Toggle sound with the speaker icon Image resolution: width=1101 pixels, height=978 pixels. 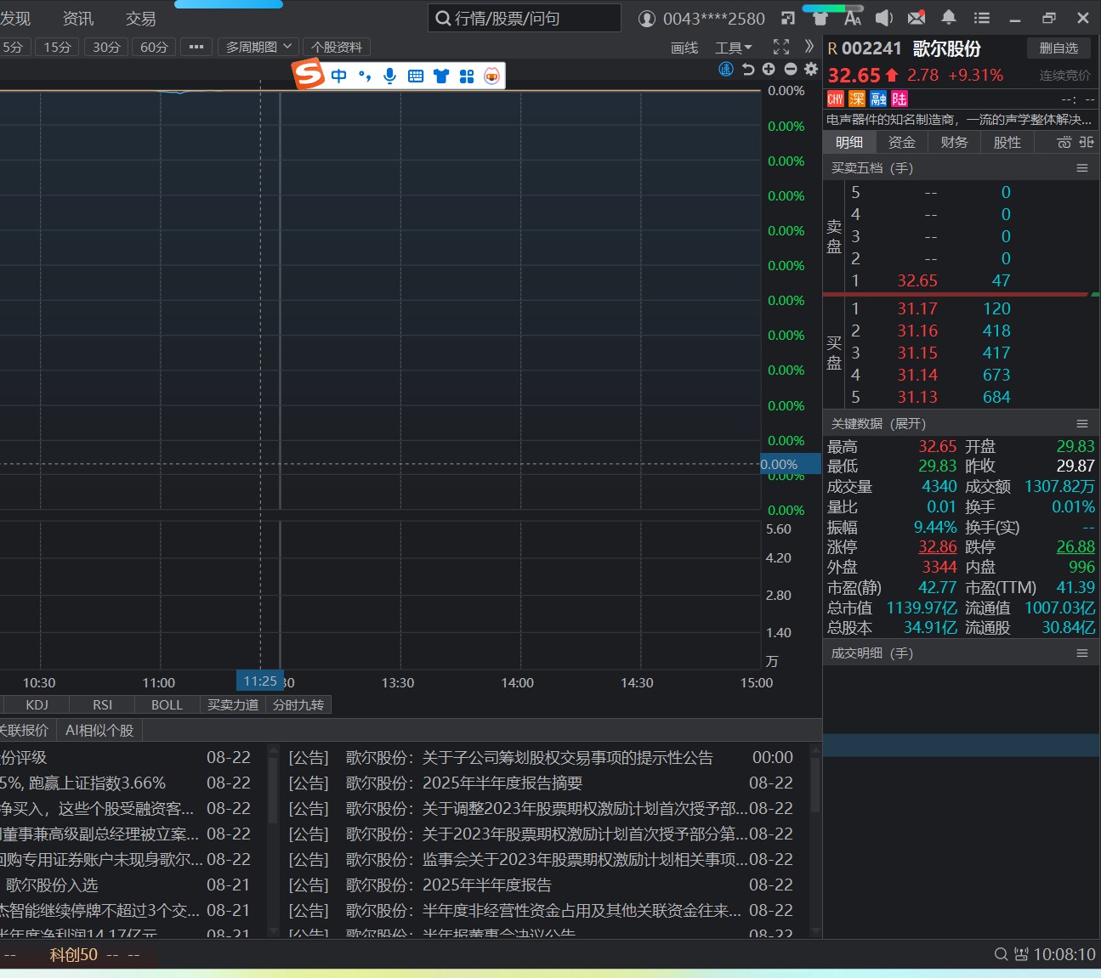pyautogui.click(x=884, y=18)
